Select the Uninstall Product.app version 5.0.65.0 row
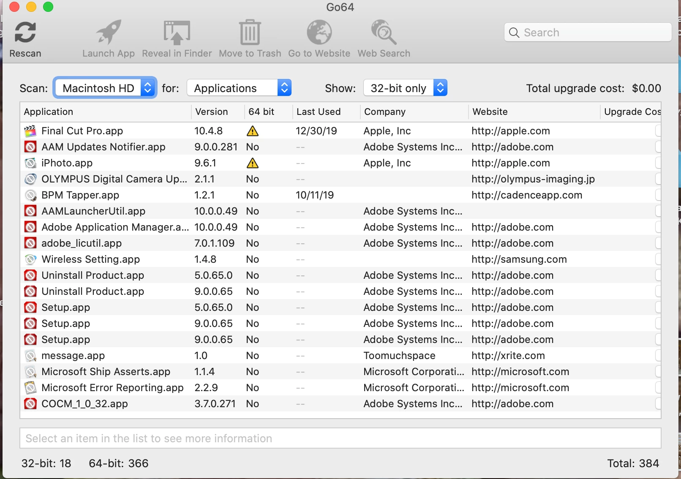This screenshot has height=479, width=681. click(340, 275)
